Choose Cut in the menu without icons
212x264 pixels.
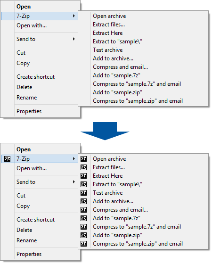pos(21,53)
